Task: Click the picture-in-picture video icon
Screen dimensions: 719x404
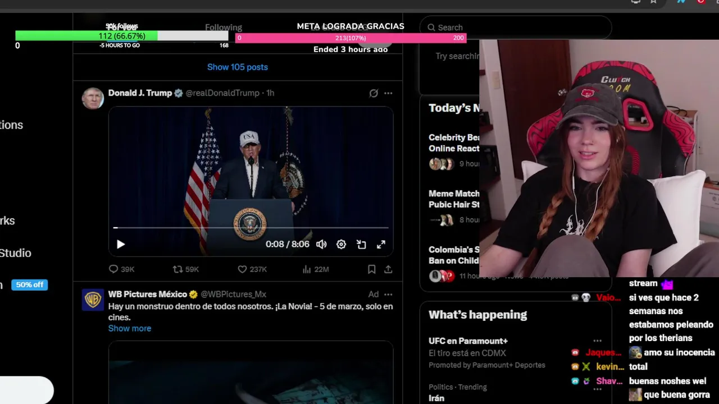Action: click(361, 244)
